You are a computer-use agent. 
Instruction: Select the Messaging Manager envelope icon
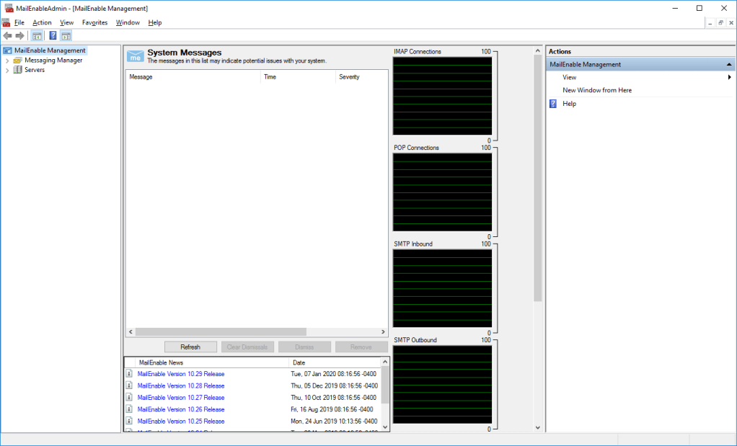[18, 61]
